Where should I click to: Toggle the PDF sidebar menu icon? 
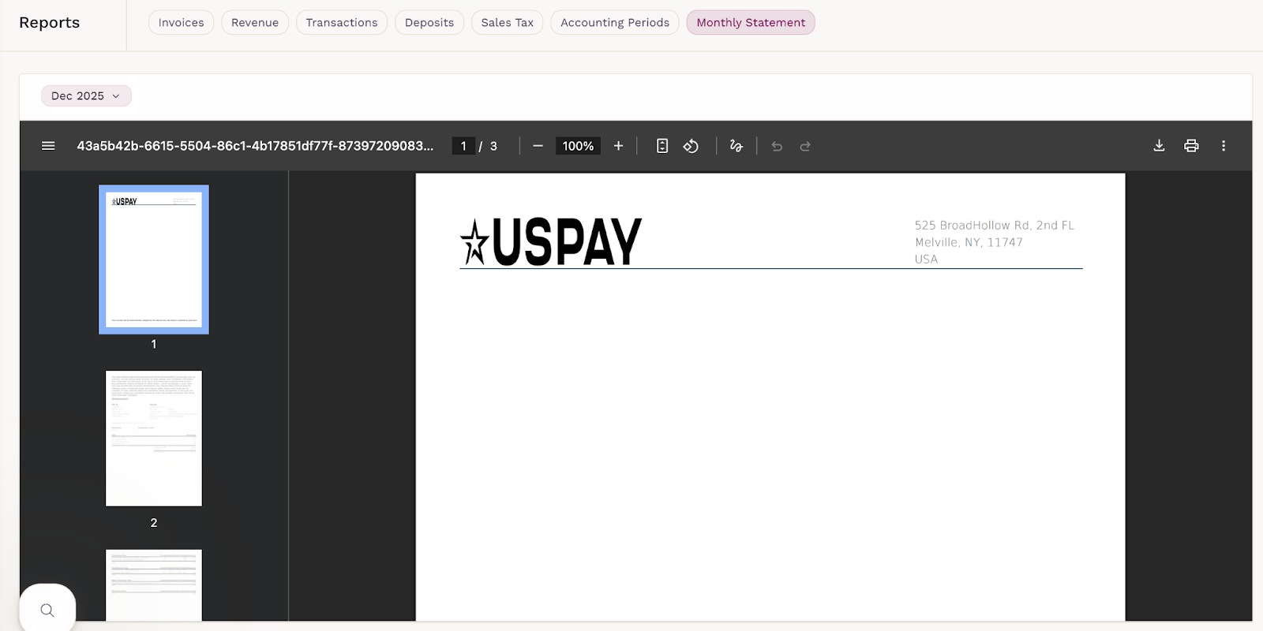point(48,146)
